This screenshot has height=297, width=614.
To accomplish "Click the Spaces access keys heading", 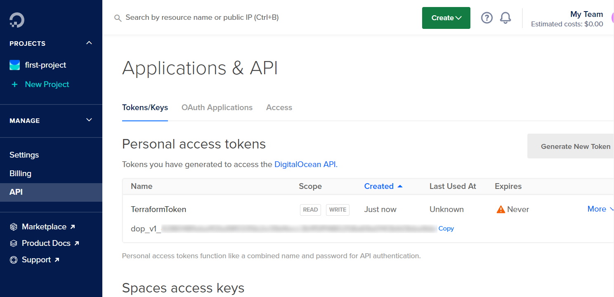I will click(x=183, y=288).
